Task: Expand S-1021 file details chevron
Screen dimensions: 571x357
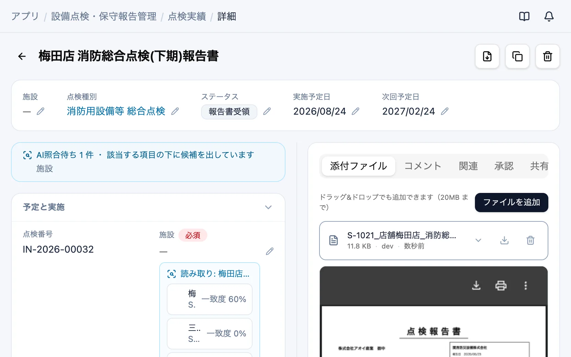Action: coord(478,240)
